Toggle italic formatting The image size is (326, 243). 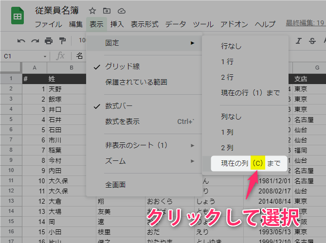click(x=299, y=41)
